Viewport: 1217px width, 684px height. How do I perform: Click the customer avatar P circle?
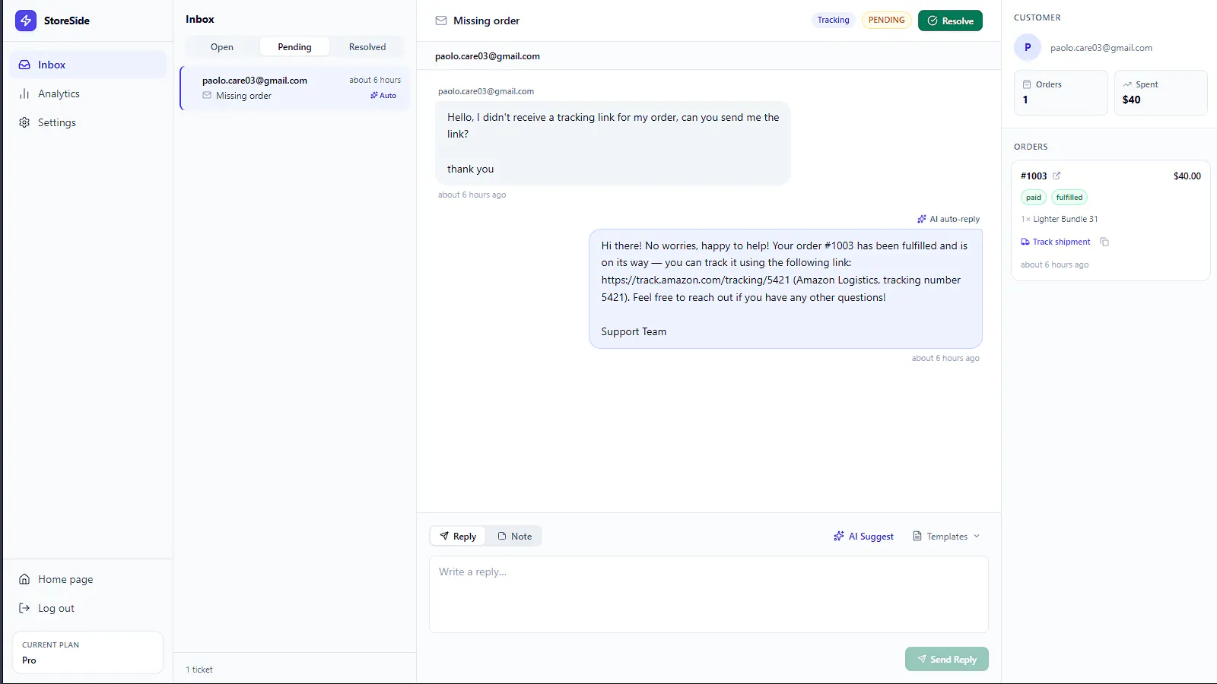point(1028,47)
